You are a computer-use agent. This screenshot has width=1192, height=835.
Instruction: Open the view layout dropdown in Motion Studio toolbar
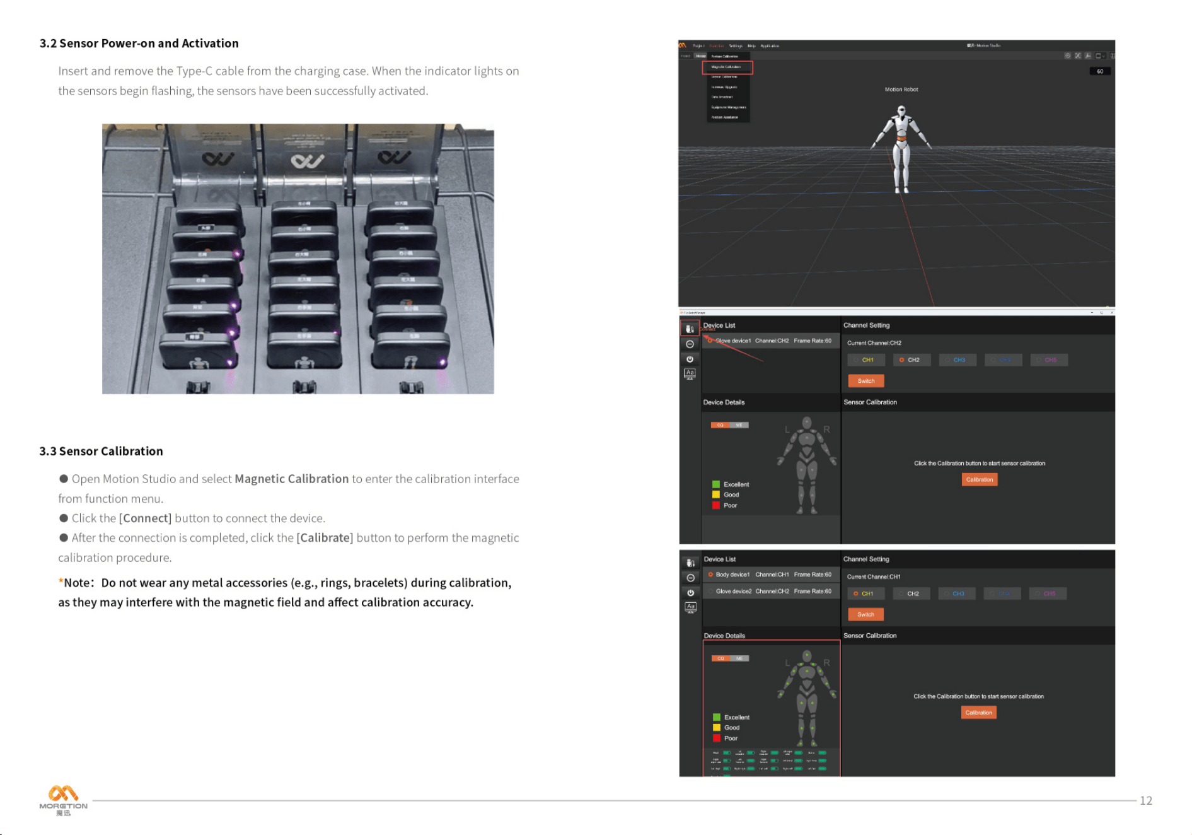tap(1100, 55)
